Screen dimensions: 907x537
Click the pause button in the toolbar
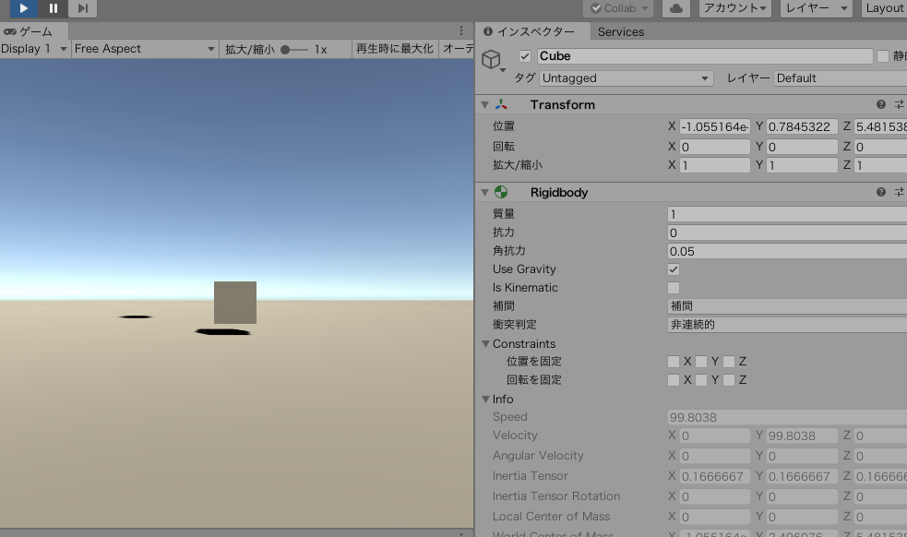tap(53, 8)
